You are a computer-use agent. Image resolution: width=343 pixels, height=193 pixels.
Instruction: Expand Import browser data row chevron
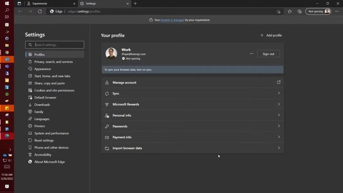click(279, 148)
